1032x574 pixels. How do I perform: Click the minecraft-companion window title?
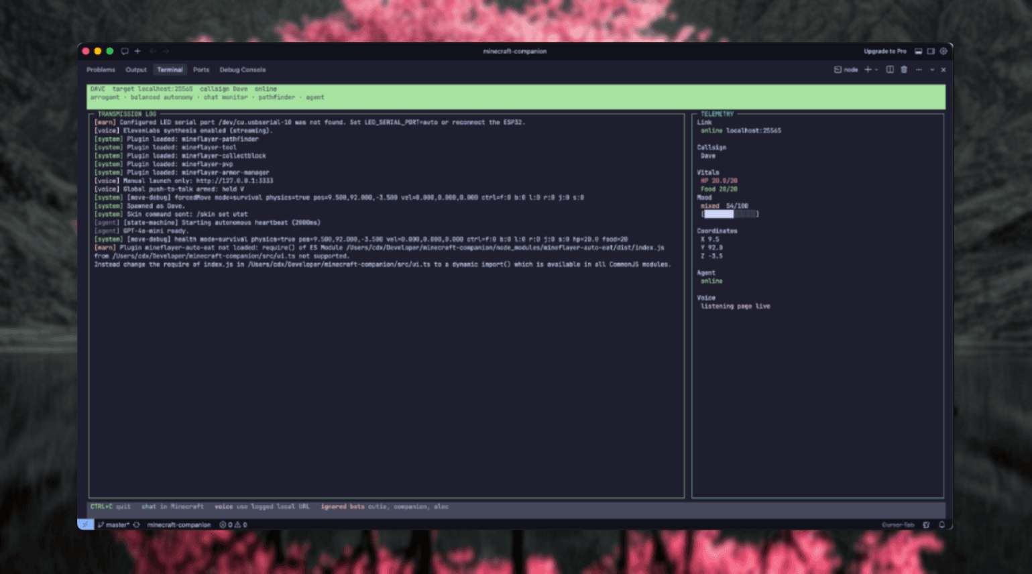[x=515, y=51]
